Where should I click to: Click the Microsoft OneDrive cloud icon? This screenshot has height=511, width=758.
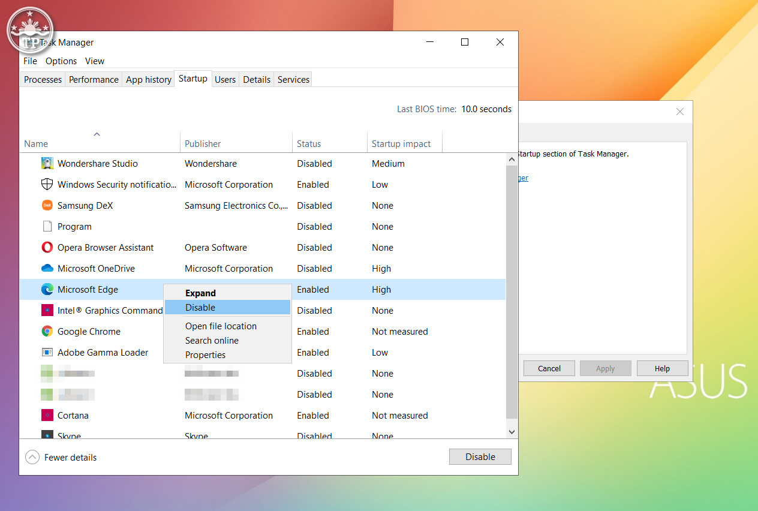pyautogui.click(x=47, y=268)
